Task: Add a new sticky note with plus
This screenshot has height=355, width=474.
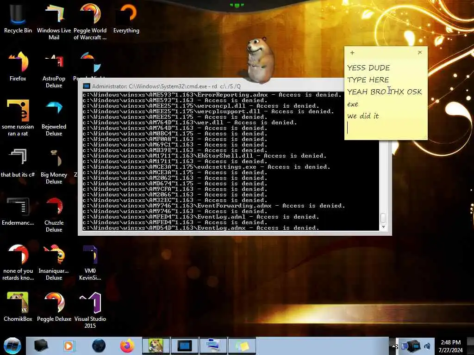Action: (352, 53)
